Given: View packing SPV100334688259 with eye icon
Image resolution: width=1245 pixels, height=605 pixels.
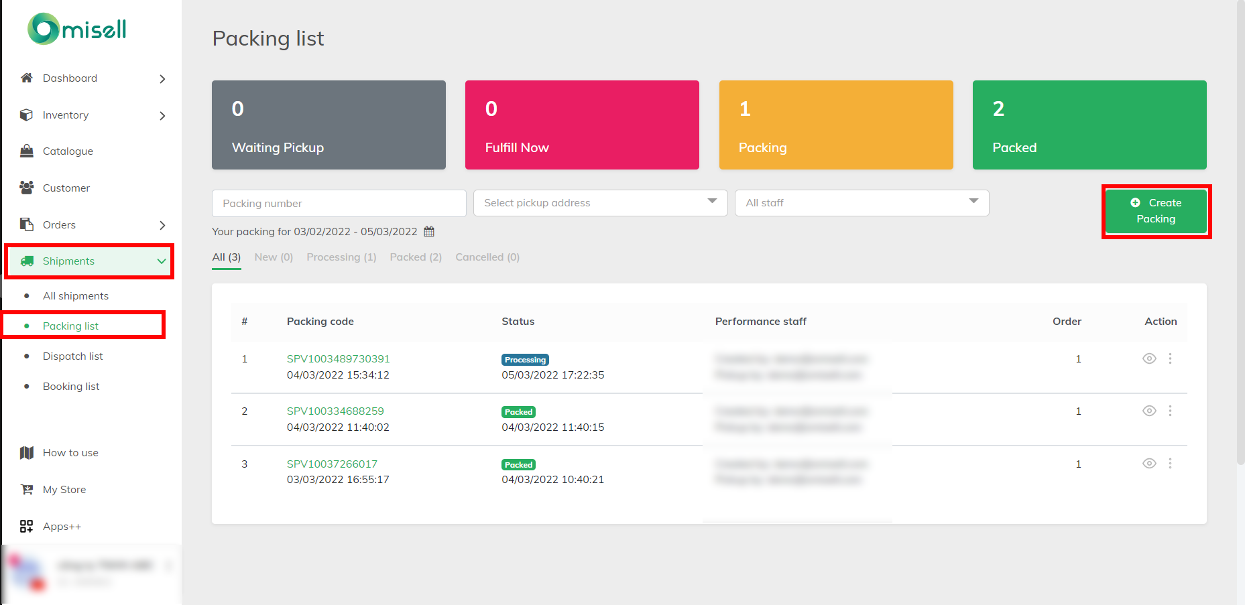Looking at the screenshot, I should coord(1149,411).
